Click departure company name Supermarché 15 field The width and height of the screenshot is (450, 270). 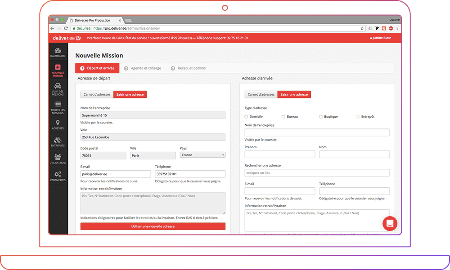[x=153, y=115]
